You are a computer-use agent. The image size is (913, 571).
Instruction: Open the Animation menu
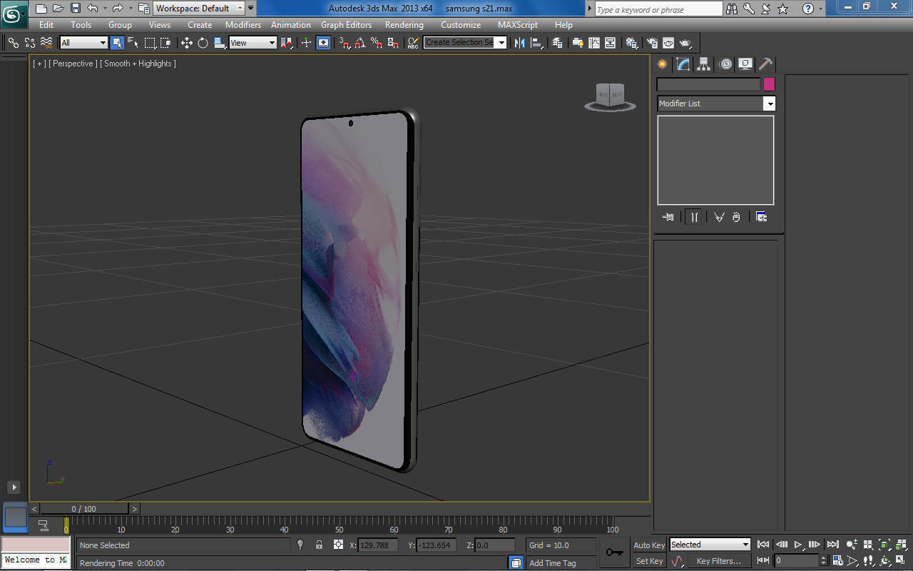pos(291,25)
